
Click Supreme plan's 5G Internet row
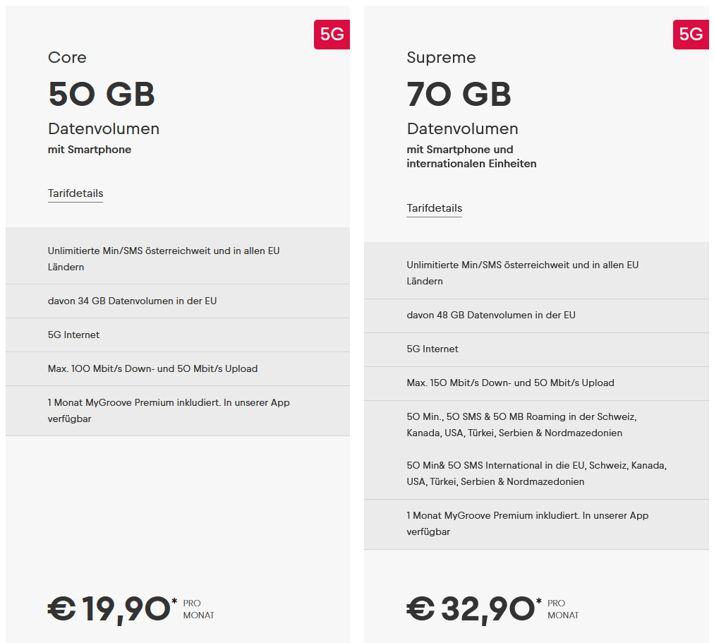coord(432,349)
